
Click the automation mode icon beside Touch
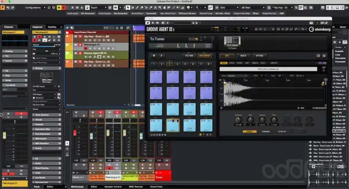(x=88, y=7)
